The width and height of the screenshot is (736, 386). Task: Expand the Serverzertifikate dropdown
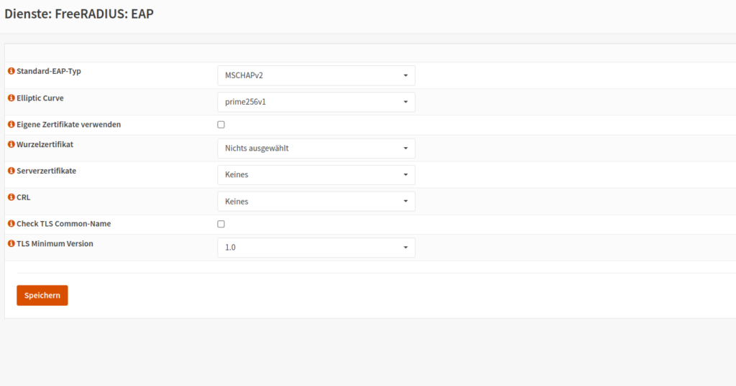tap(316, 175)
